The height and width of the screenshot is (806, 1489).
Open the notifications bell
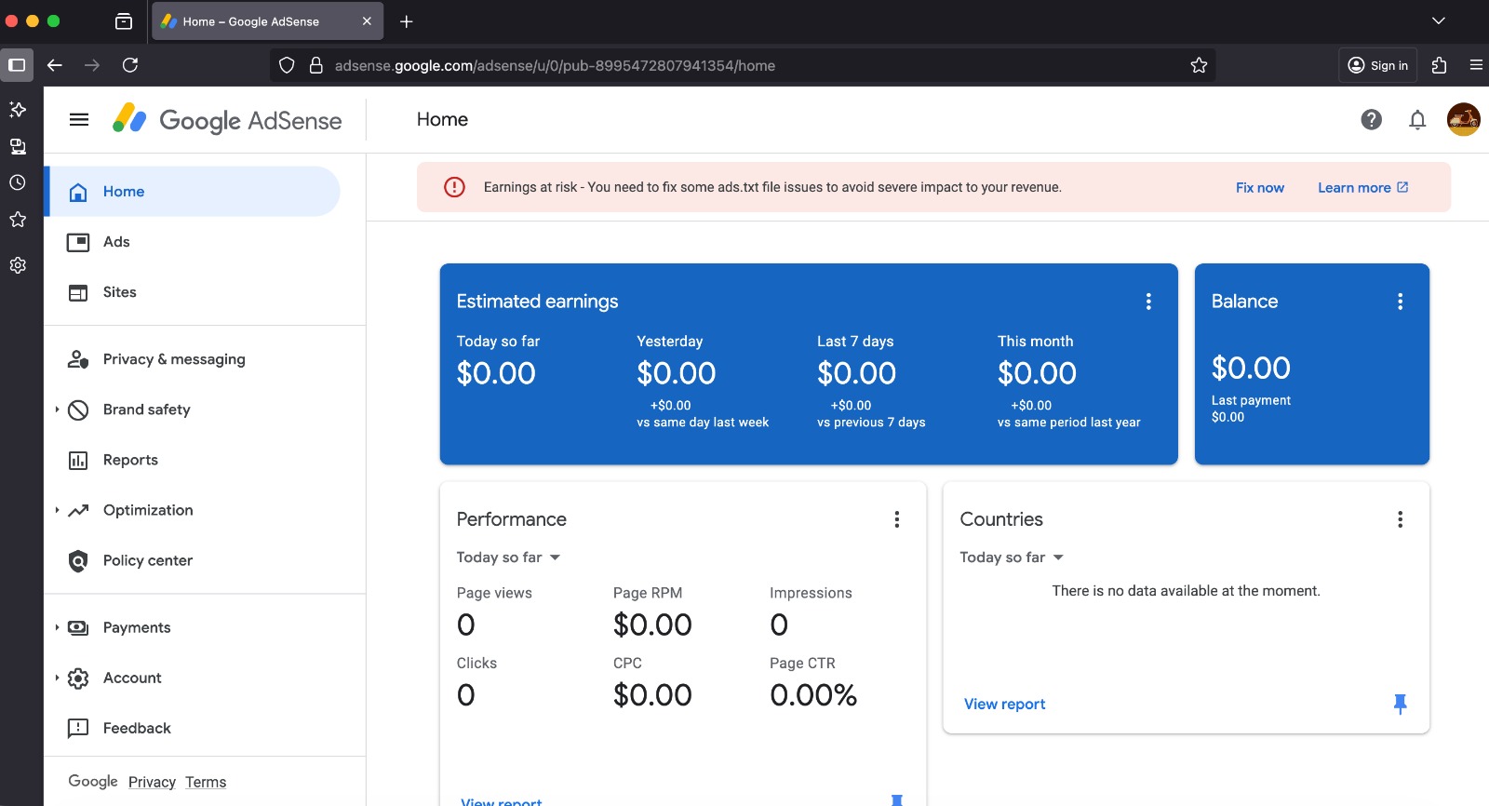tap(1417, 119)
